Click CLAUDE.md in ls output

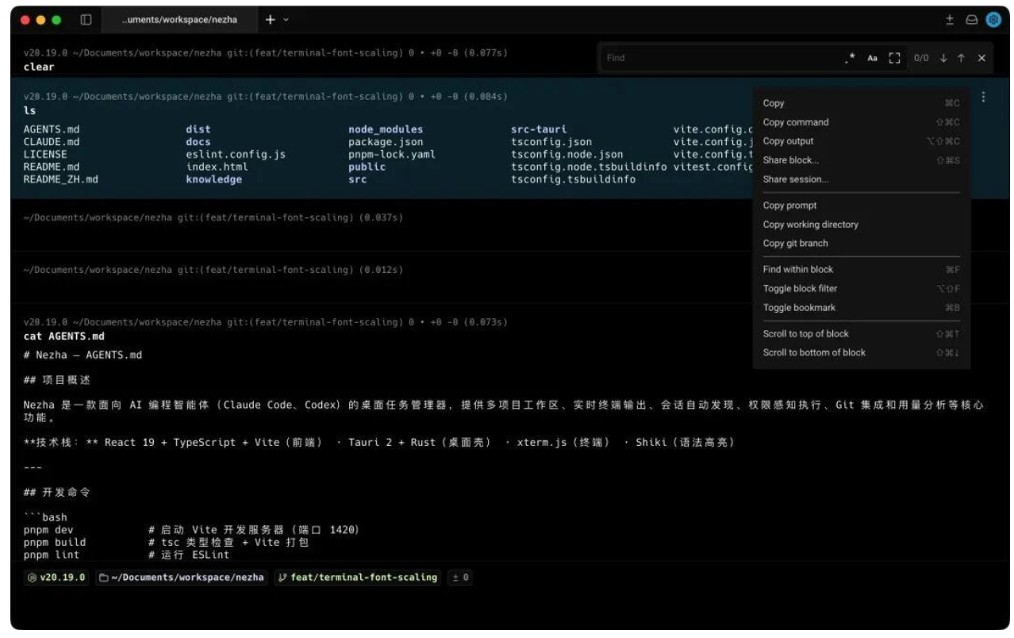[x=52, y=142]
